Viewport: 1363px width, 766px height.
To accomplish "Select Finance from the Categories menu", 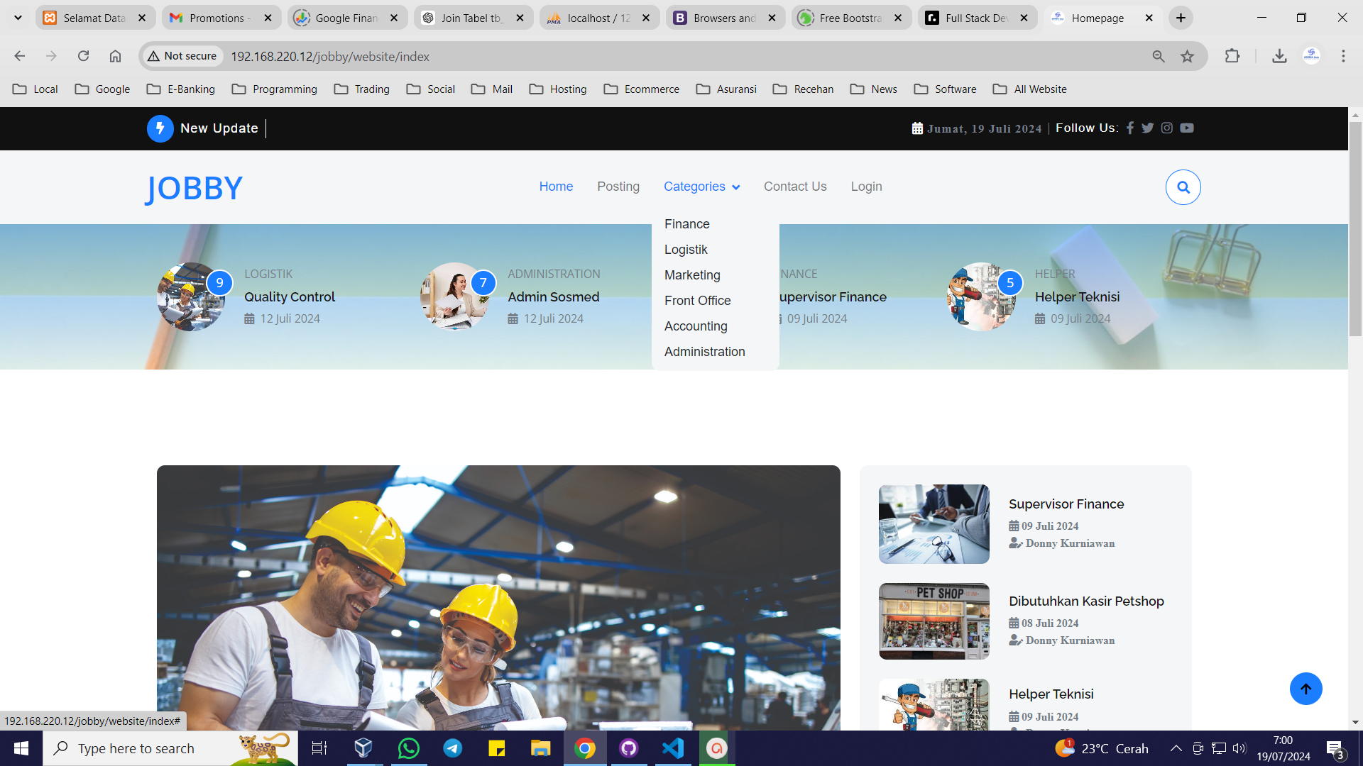I will click(686, 224).
